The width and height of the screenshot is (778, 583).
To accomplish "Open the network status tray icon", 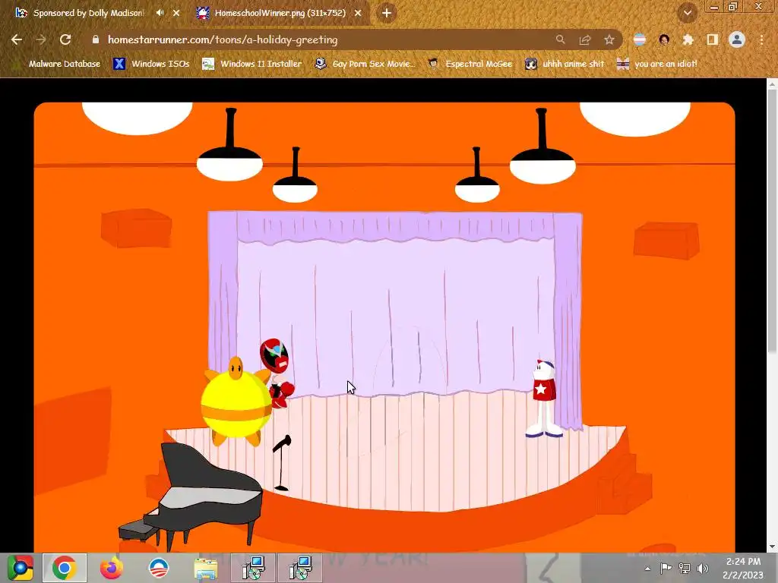I will pyautogui.click(x=685, y=568).
